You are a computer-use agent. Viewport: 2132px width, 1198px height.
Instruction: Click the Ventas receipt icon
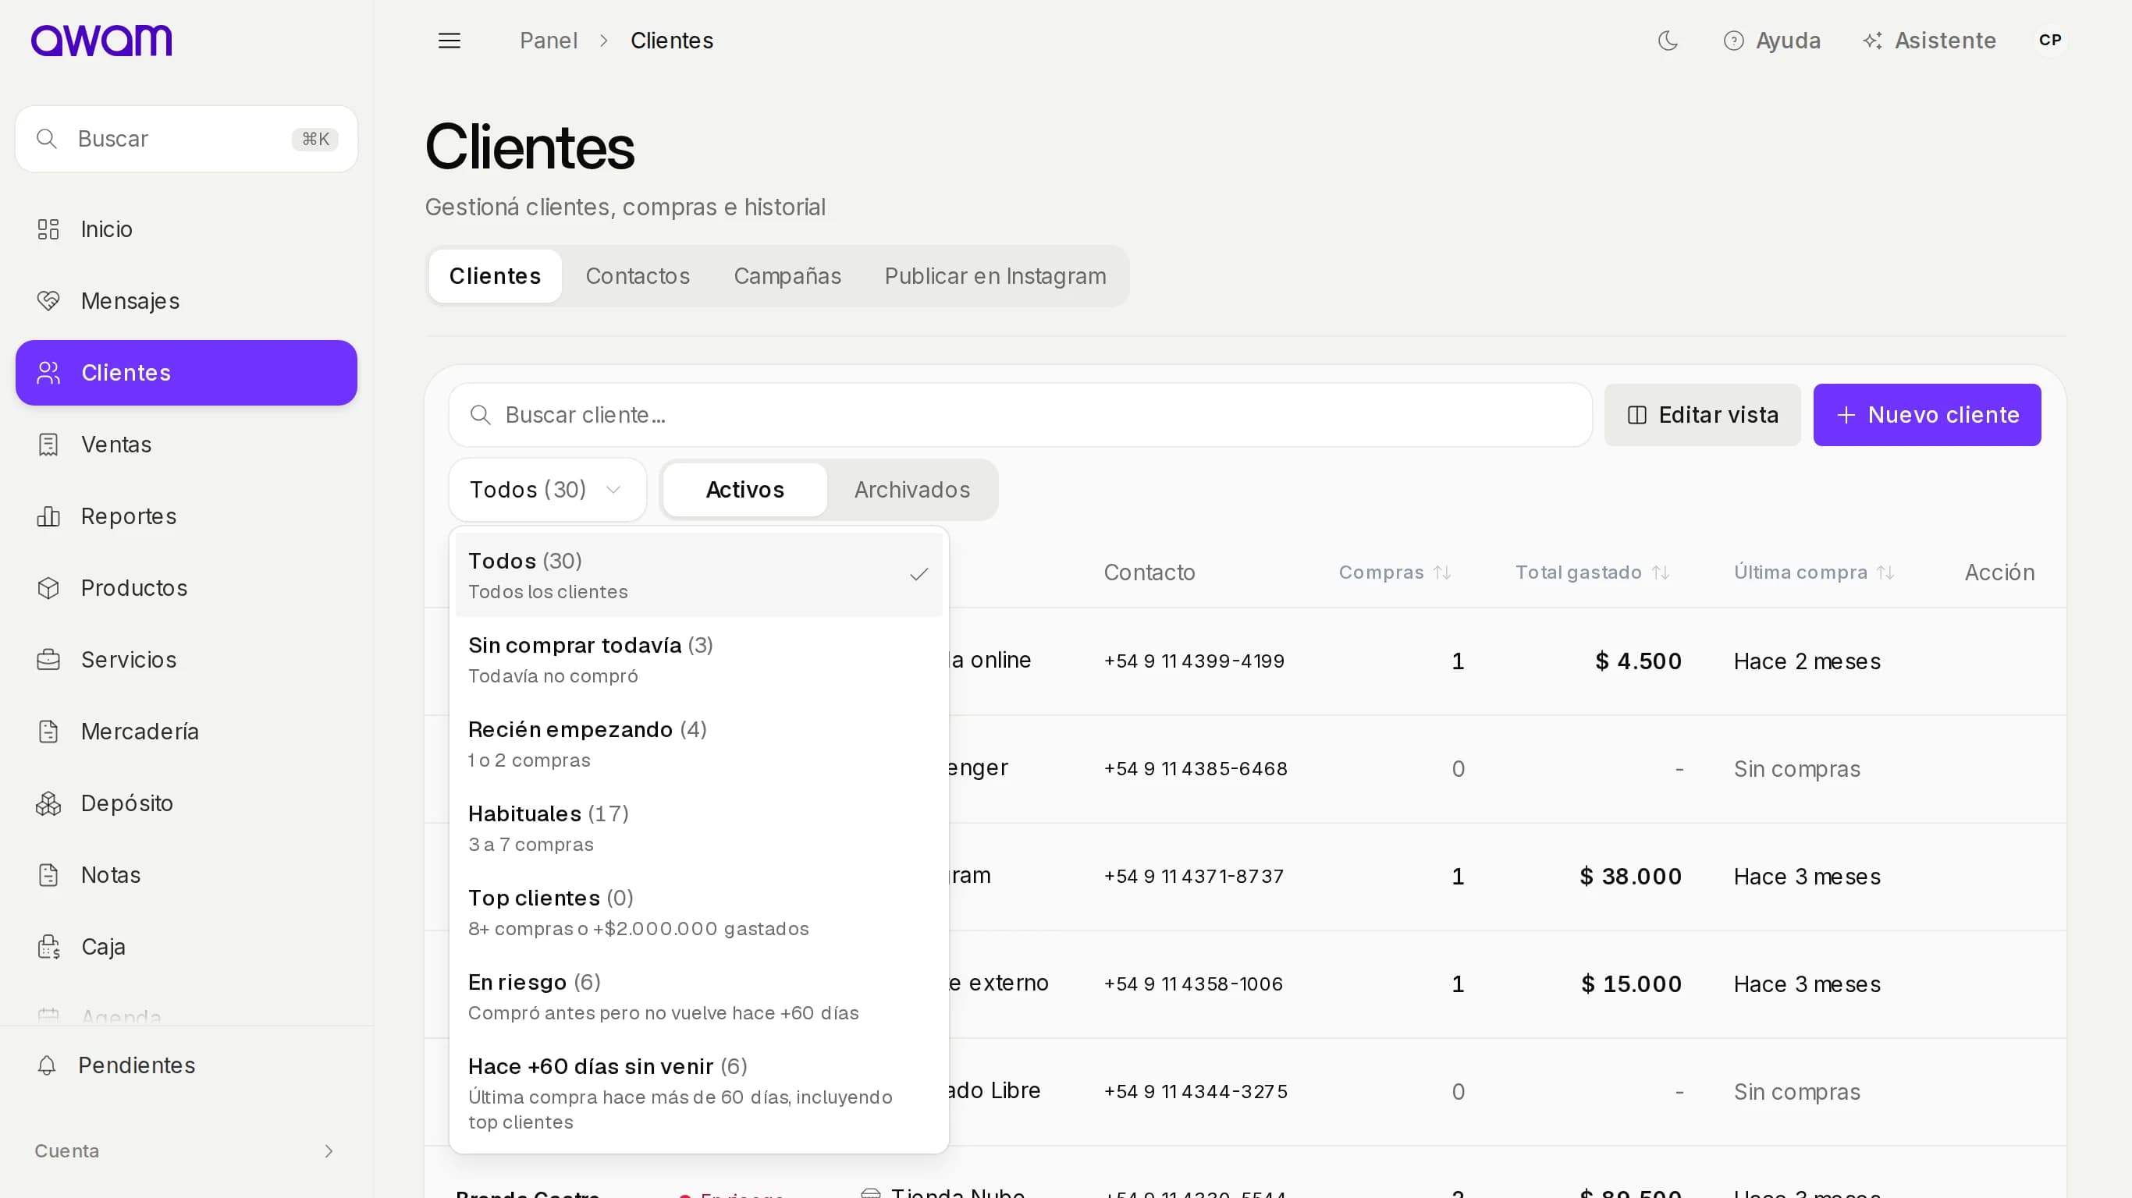point(48,445)
